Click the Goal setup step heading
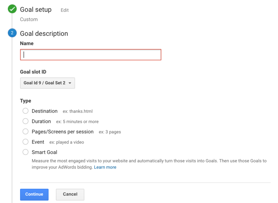The image size is (278, 203). [x=36, y=10]
